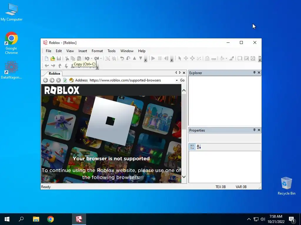Expand camera toolbar overflow options

click(x=97, y=67)
